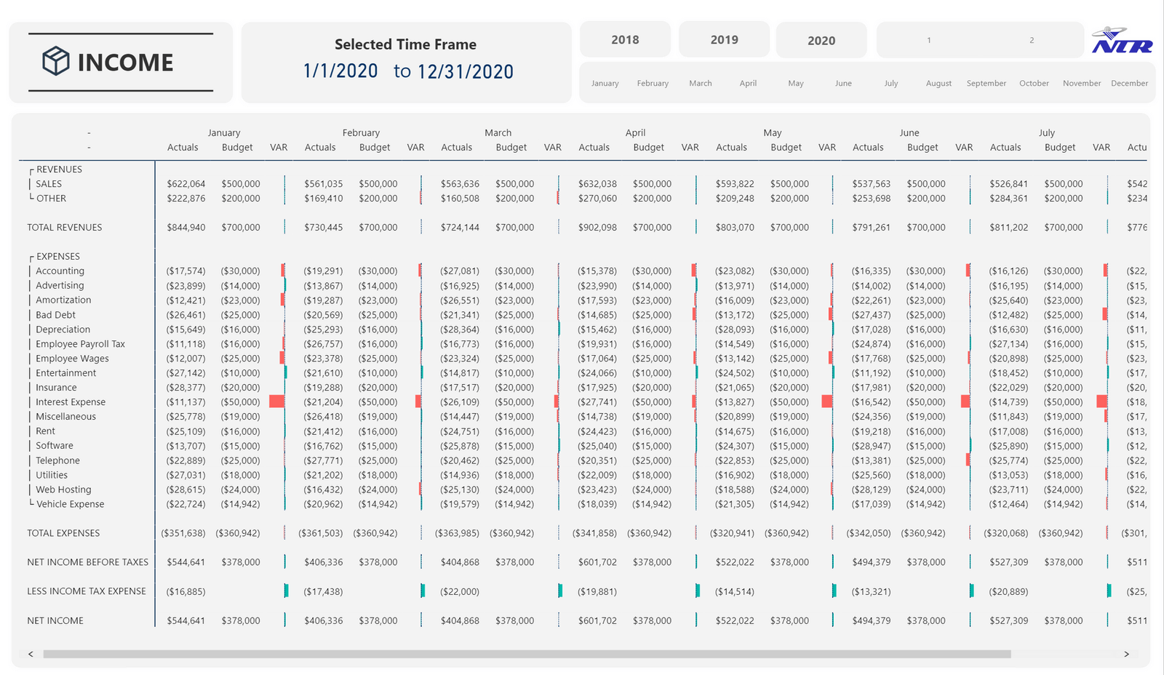This screenshot has height=675, width=1164.
Task: Select the Accounting expense row
Action: [60, 271]
